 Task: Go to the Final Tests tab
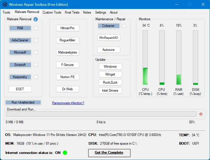[x=72, y=12]
